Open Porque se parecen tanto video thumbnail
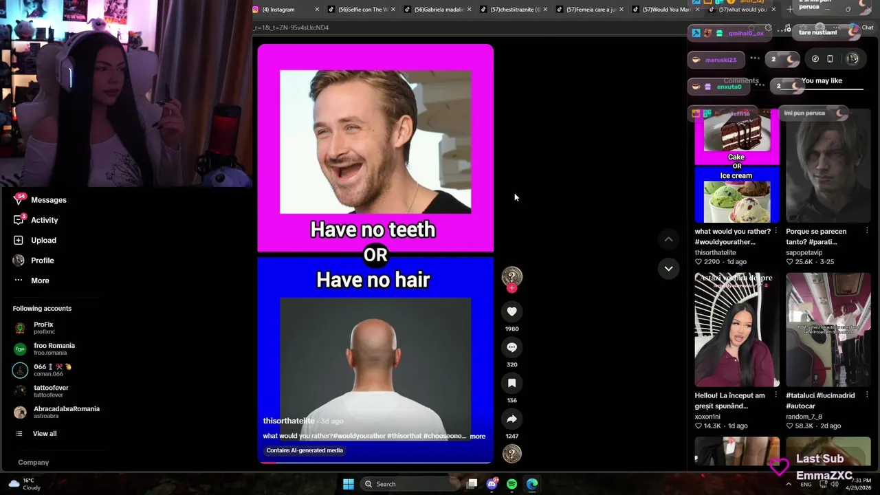Viewport: 880px width, 495px height. tap(828, 166)
